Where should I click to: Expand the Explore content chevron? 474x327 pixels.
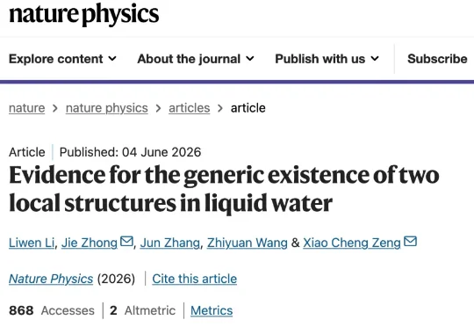click(x=112, y=58)
